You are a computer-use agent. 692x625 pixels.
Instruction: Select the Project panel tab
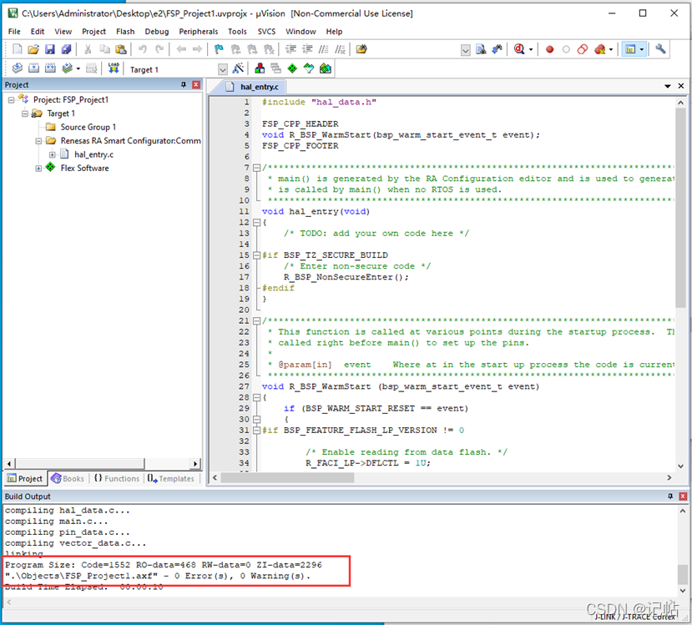[x=25, y=479]
